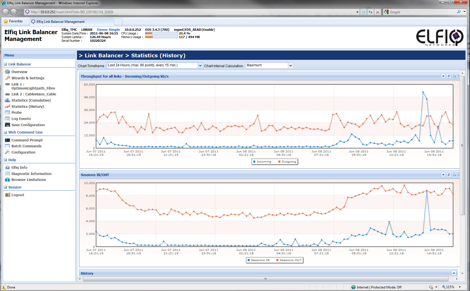Click the Elfiq Info icon
The width and height of the screenshot is (470, 291).
point(7,167)
